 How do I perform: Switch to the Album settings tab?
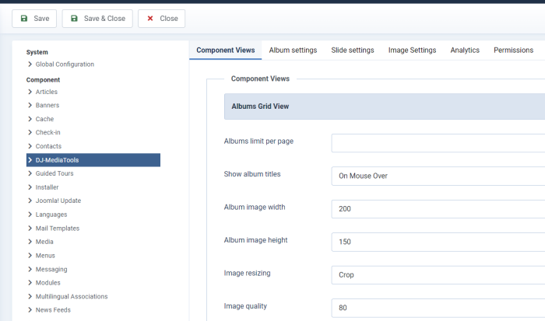293,50
